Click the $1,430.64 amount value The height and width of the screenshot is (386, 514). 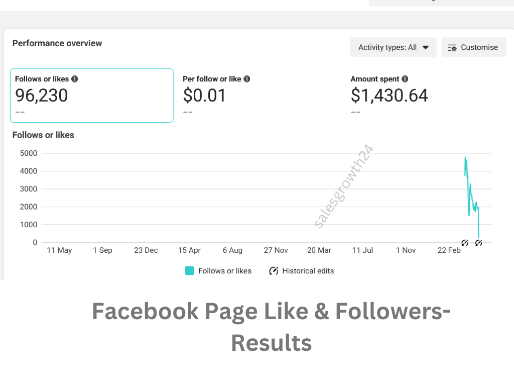coord(390,95)
